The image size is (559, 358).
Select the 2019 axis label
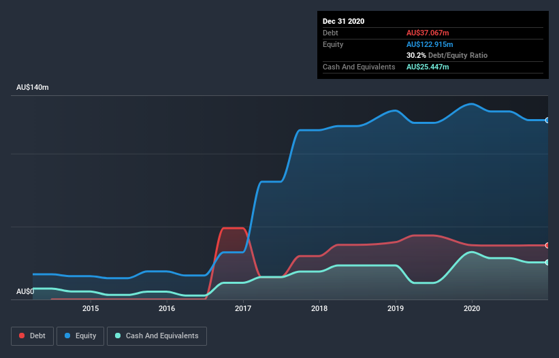tap(396, 308)
